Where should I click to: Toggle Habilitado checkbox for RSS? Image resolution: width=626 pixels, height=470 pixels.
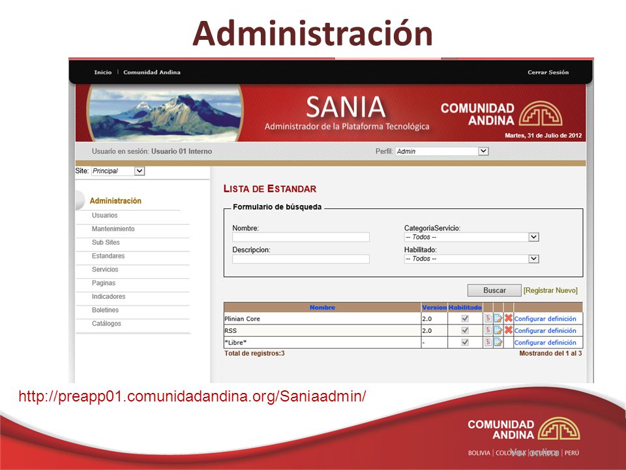coord(465,330)
